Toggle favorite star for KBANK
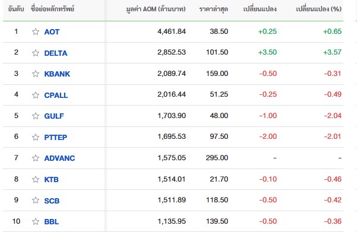357x232 pixels. (36, 74)
